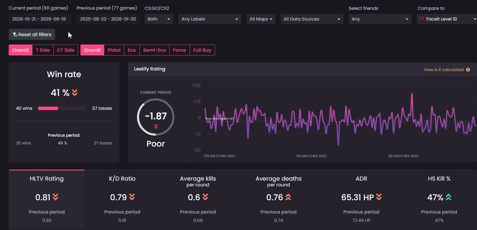Click the K/D Ratio downtrend arrow icon
This screenshot has height=230, width=477.
pos(132,197)
